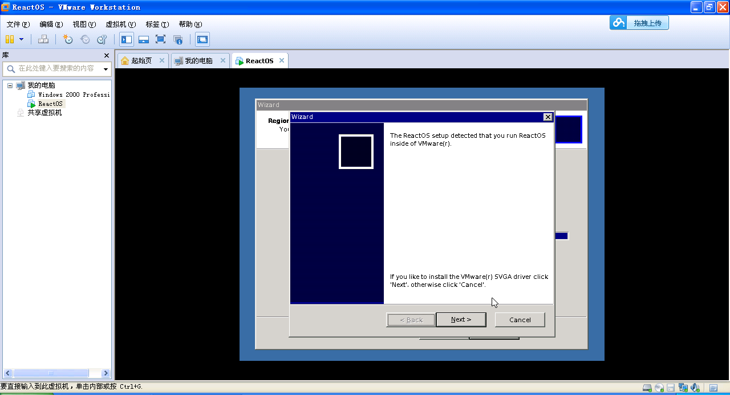Image resolution: width=730 pixels, height=395 pixels.
Task: Close the front Wizard dialog
Action: point(547,117)
